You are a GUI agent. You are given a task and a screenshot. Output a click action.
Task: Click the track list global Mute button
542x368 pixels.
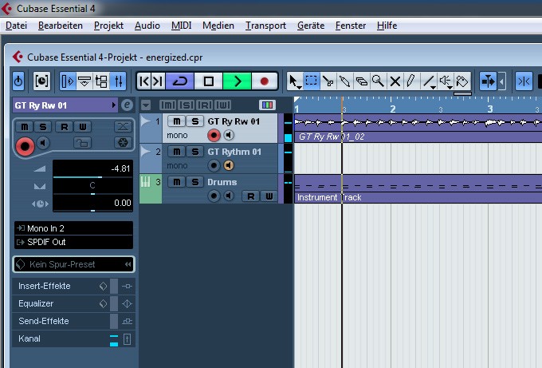click(x=167, y=105)
